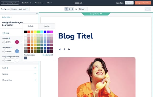Open More settings
Image resolution: width=153 pixels, height=97 pixels.
[x=19, y=80]
